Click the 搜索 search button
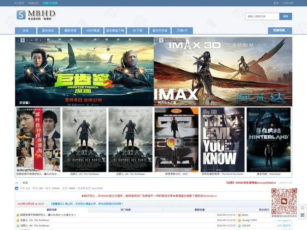This screenshot has width=307, height=230. pyautogui.click(x=286, y=17)
